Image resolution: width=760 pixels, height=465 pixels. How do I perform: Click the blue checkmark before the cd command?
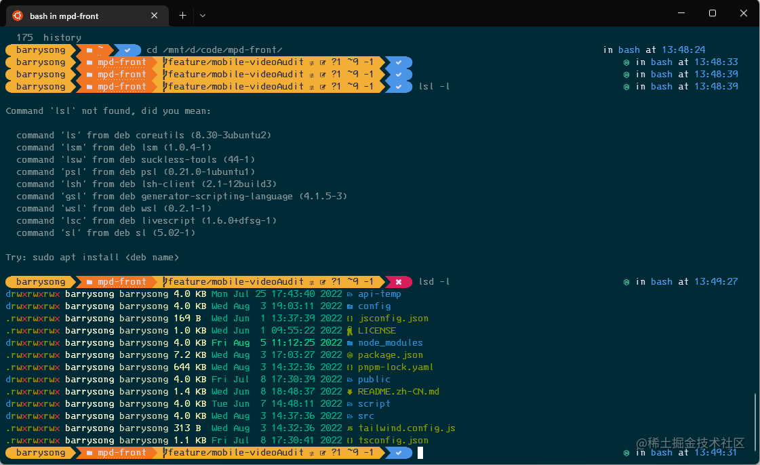127,50
